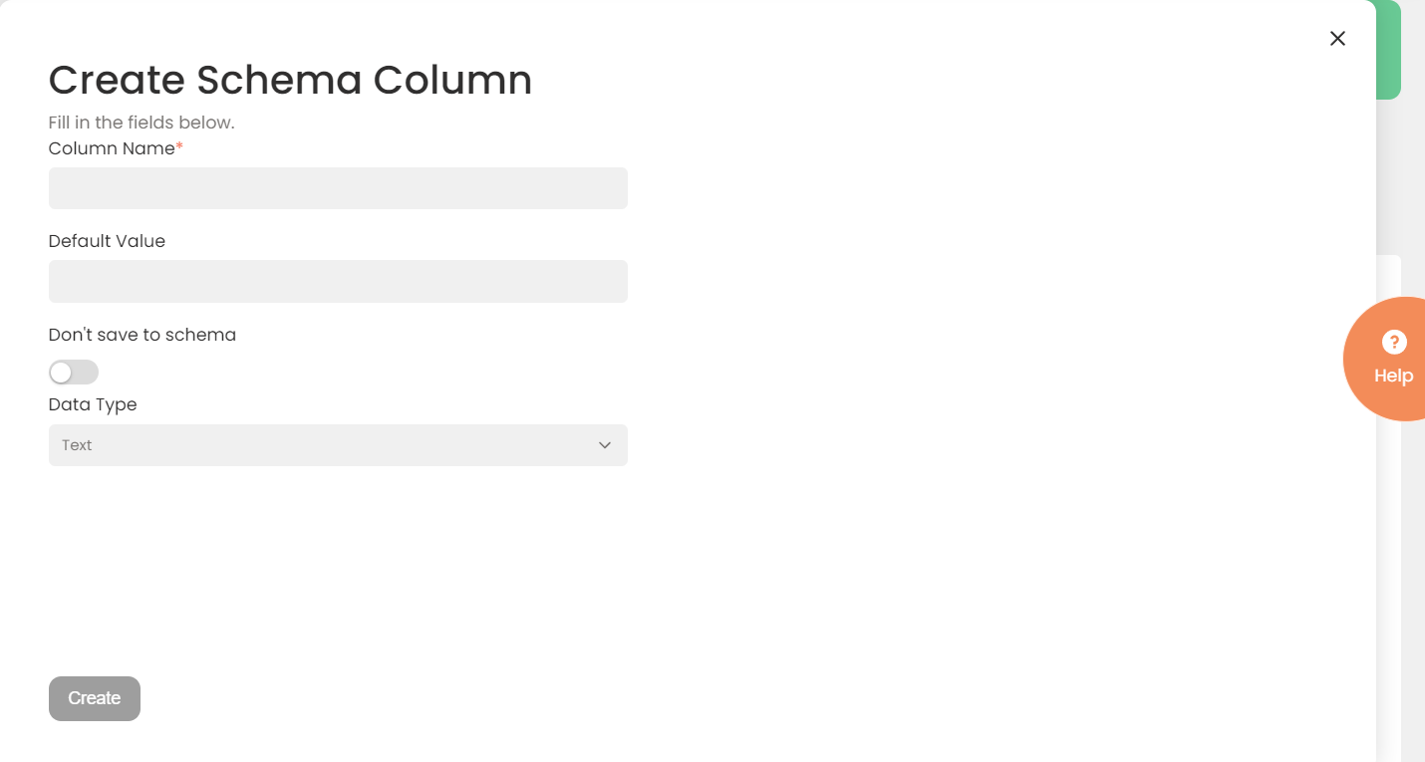Click the red required asterisk

[179, 147]
